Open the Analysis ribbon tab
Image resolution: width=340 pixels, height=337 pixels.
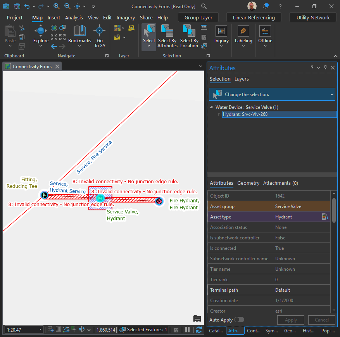(74, 17)
